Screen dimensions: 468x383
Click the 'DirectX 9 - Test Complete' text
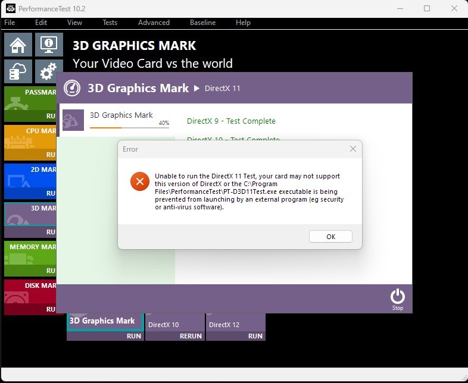point(231,121)
